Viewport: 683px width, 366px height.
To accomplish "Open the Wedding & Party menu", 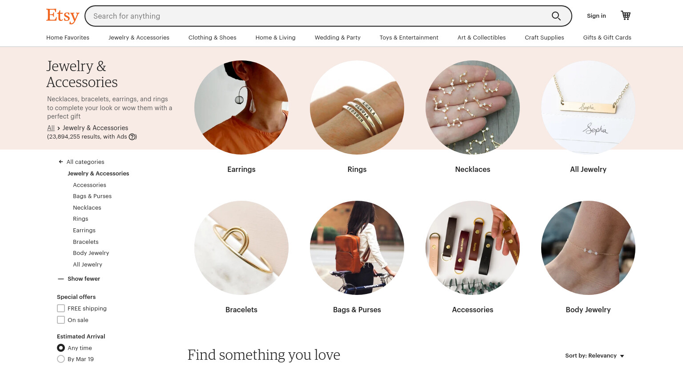I will point(337,37).
